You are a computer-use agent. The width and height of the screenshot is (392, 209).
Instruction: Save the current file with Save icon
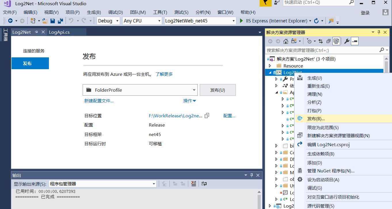click(x=53, y=21)
